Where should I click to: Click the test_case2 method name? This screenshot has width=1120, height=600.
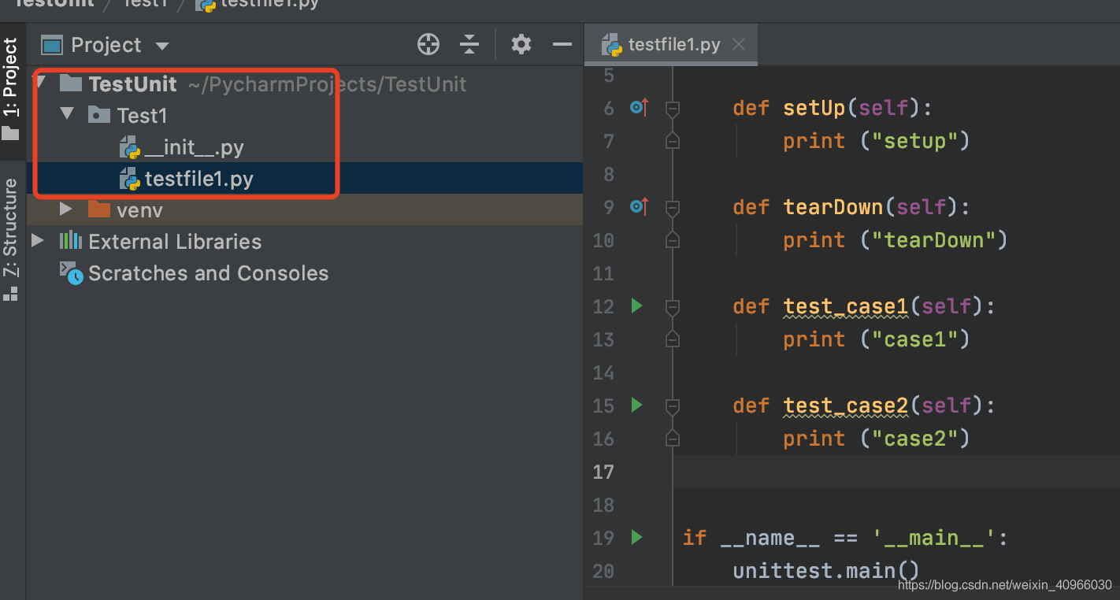(845, 406)
